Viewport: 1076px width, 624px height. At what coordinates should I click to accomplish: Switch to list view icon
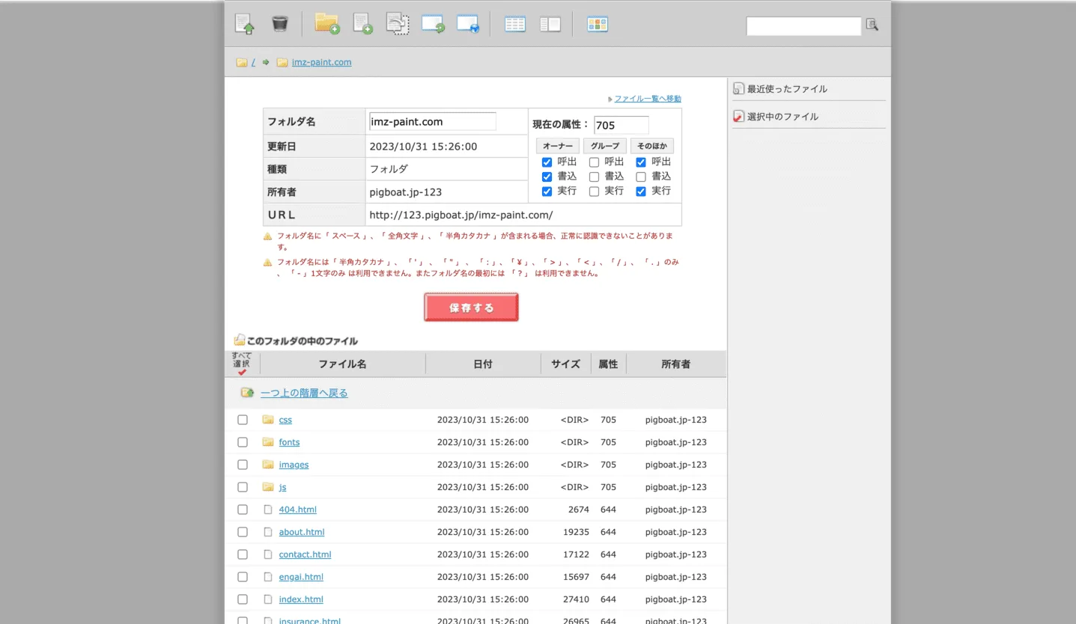515,24
